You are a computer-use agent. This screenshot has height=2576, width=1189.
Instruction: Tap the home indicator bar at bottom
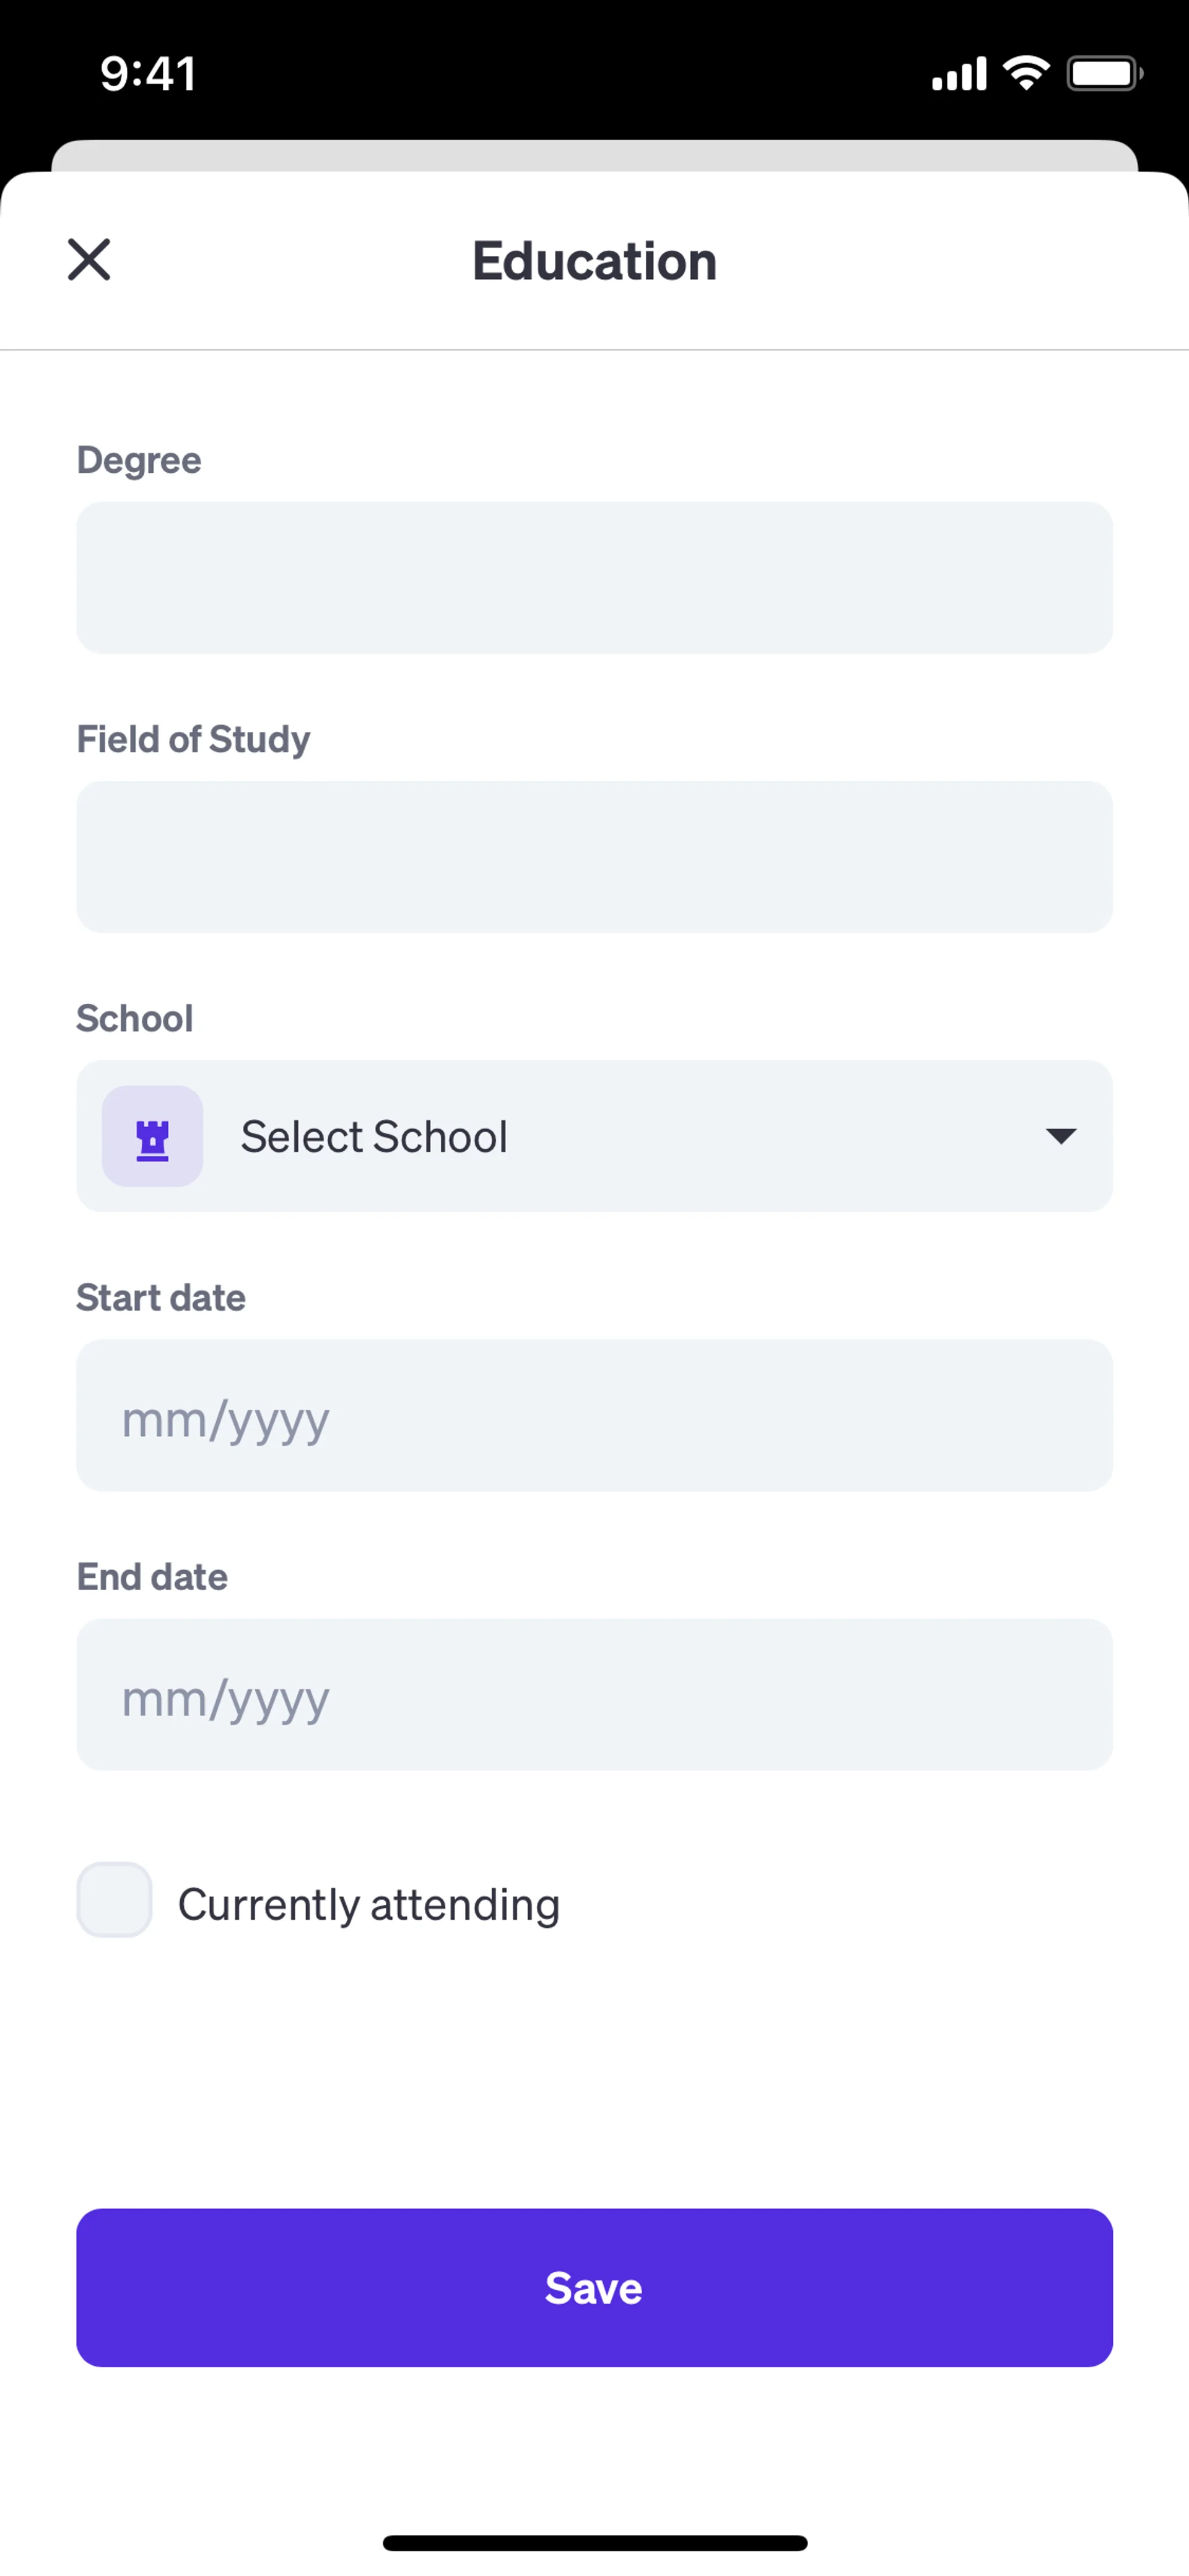click(594, 2543)
